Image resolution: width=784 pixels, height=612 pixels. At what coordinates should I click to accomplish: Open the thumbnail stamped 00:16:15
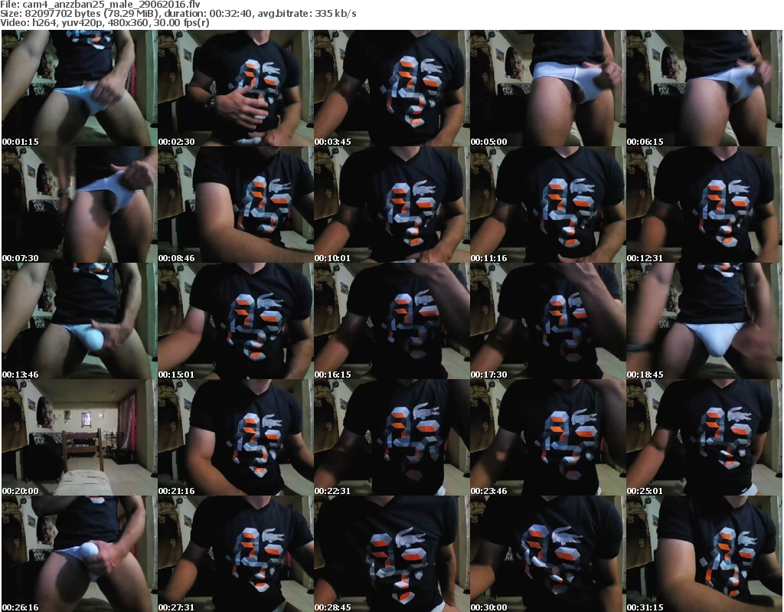(391, 321)
